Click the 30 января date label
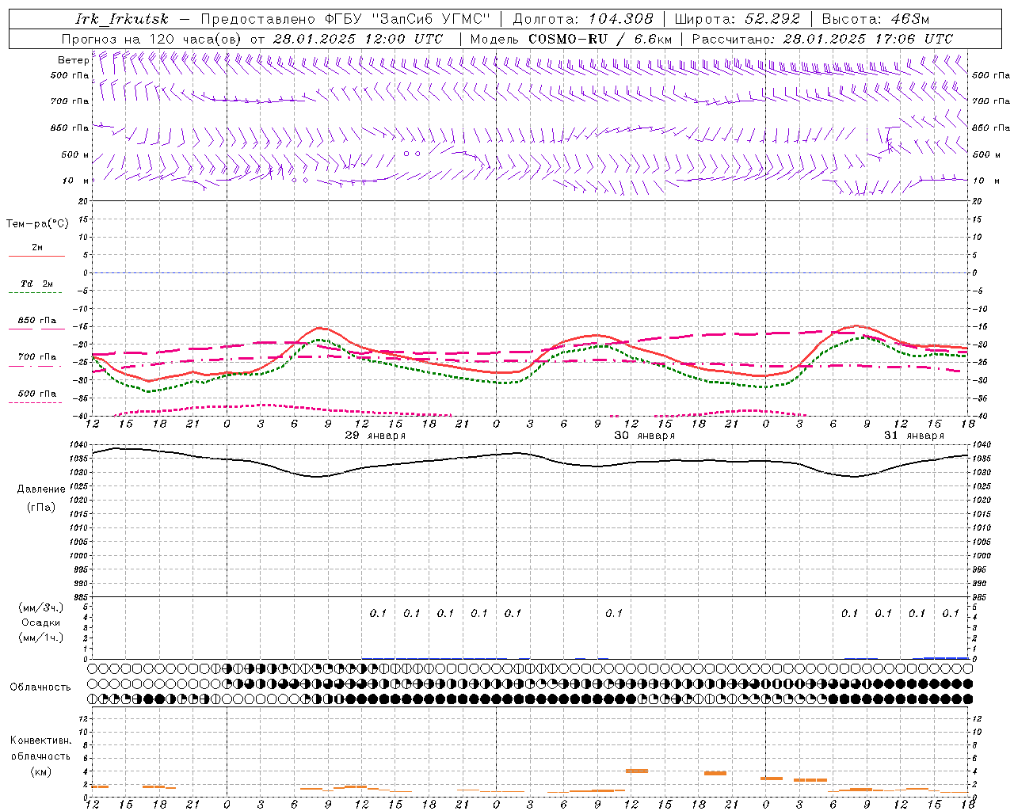 [x=645, y=436]
